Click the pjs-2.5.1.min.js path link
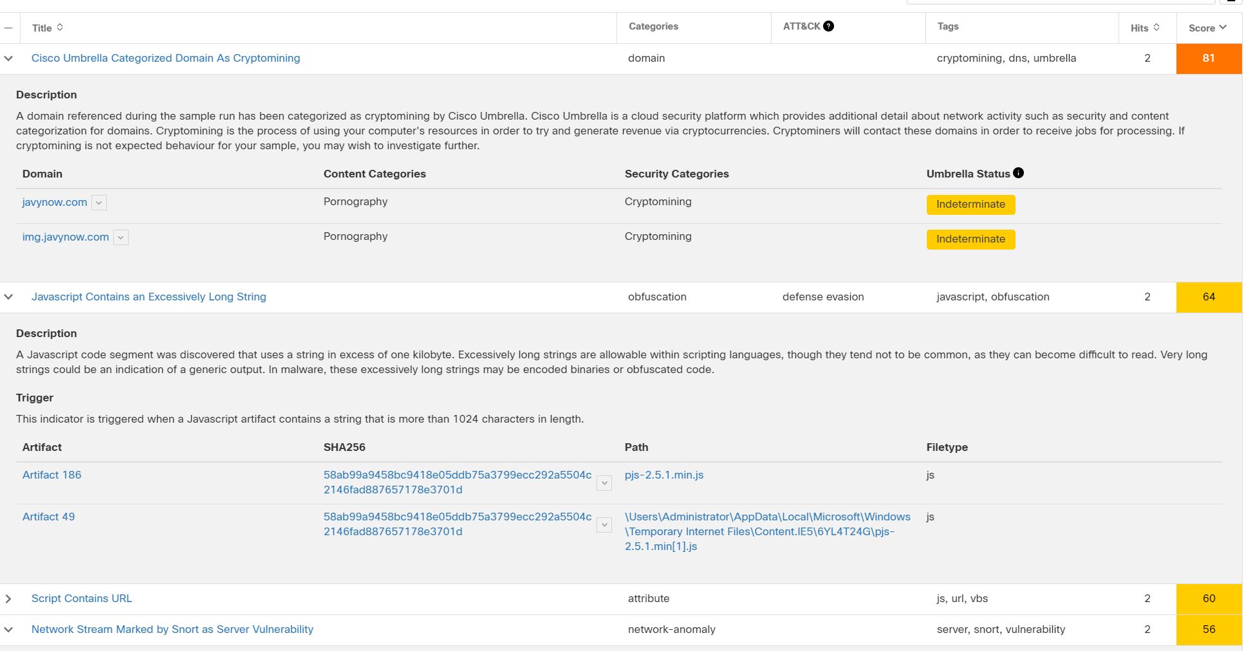Image resolution: width=1244 pixels, height=651 pixels. (x=664, y=475)
